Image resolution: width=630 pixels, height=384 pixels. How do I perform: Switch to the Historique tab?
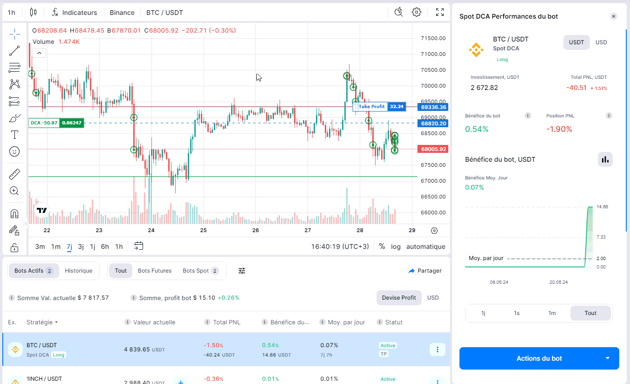[x=78, y=271]
